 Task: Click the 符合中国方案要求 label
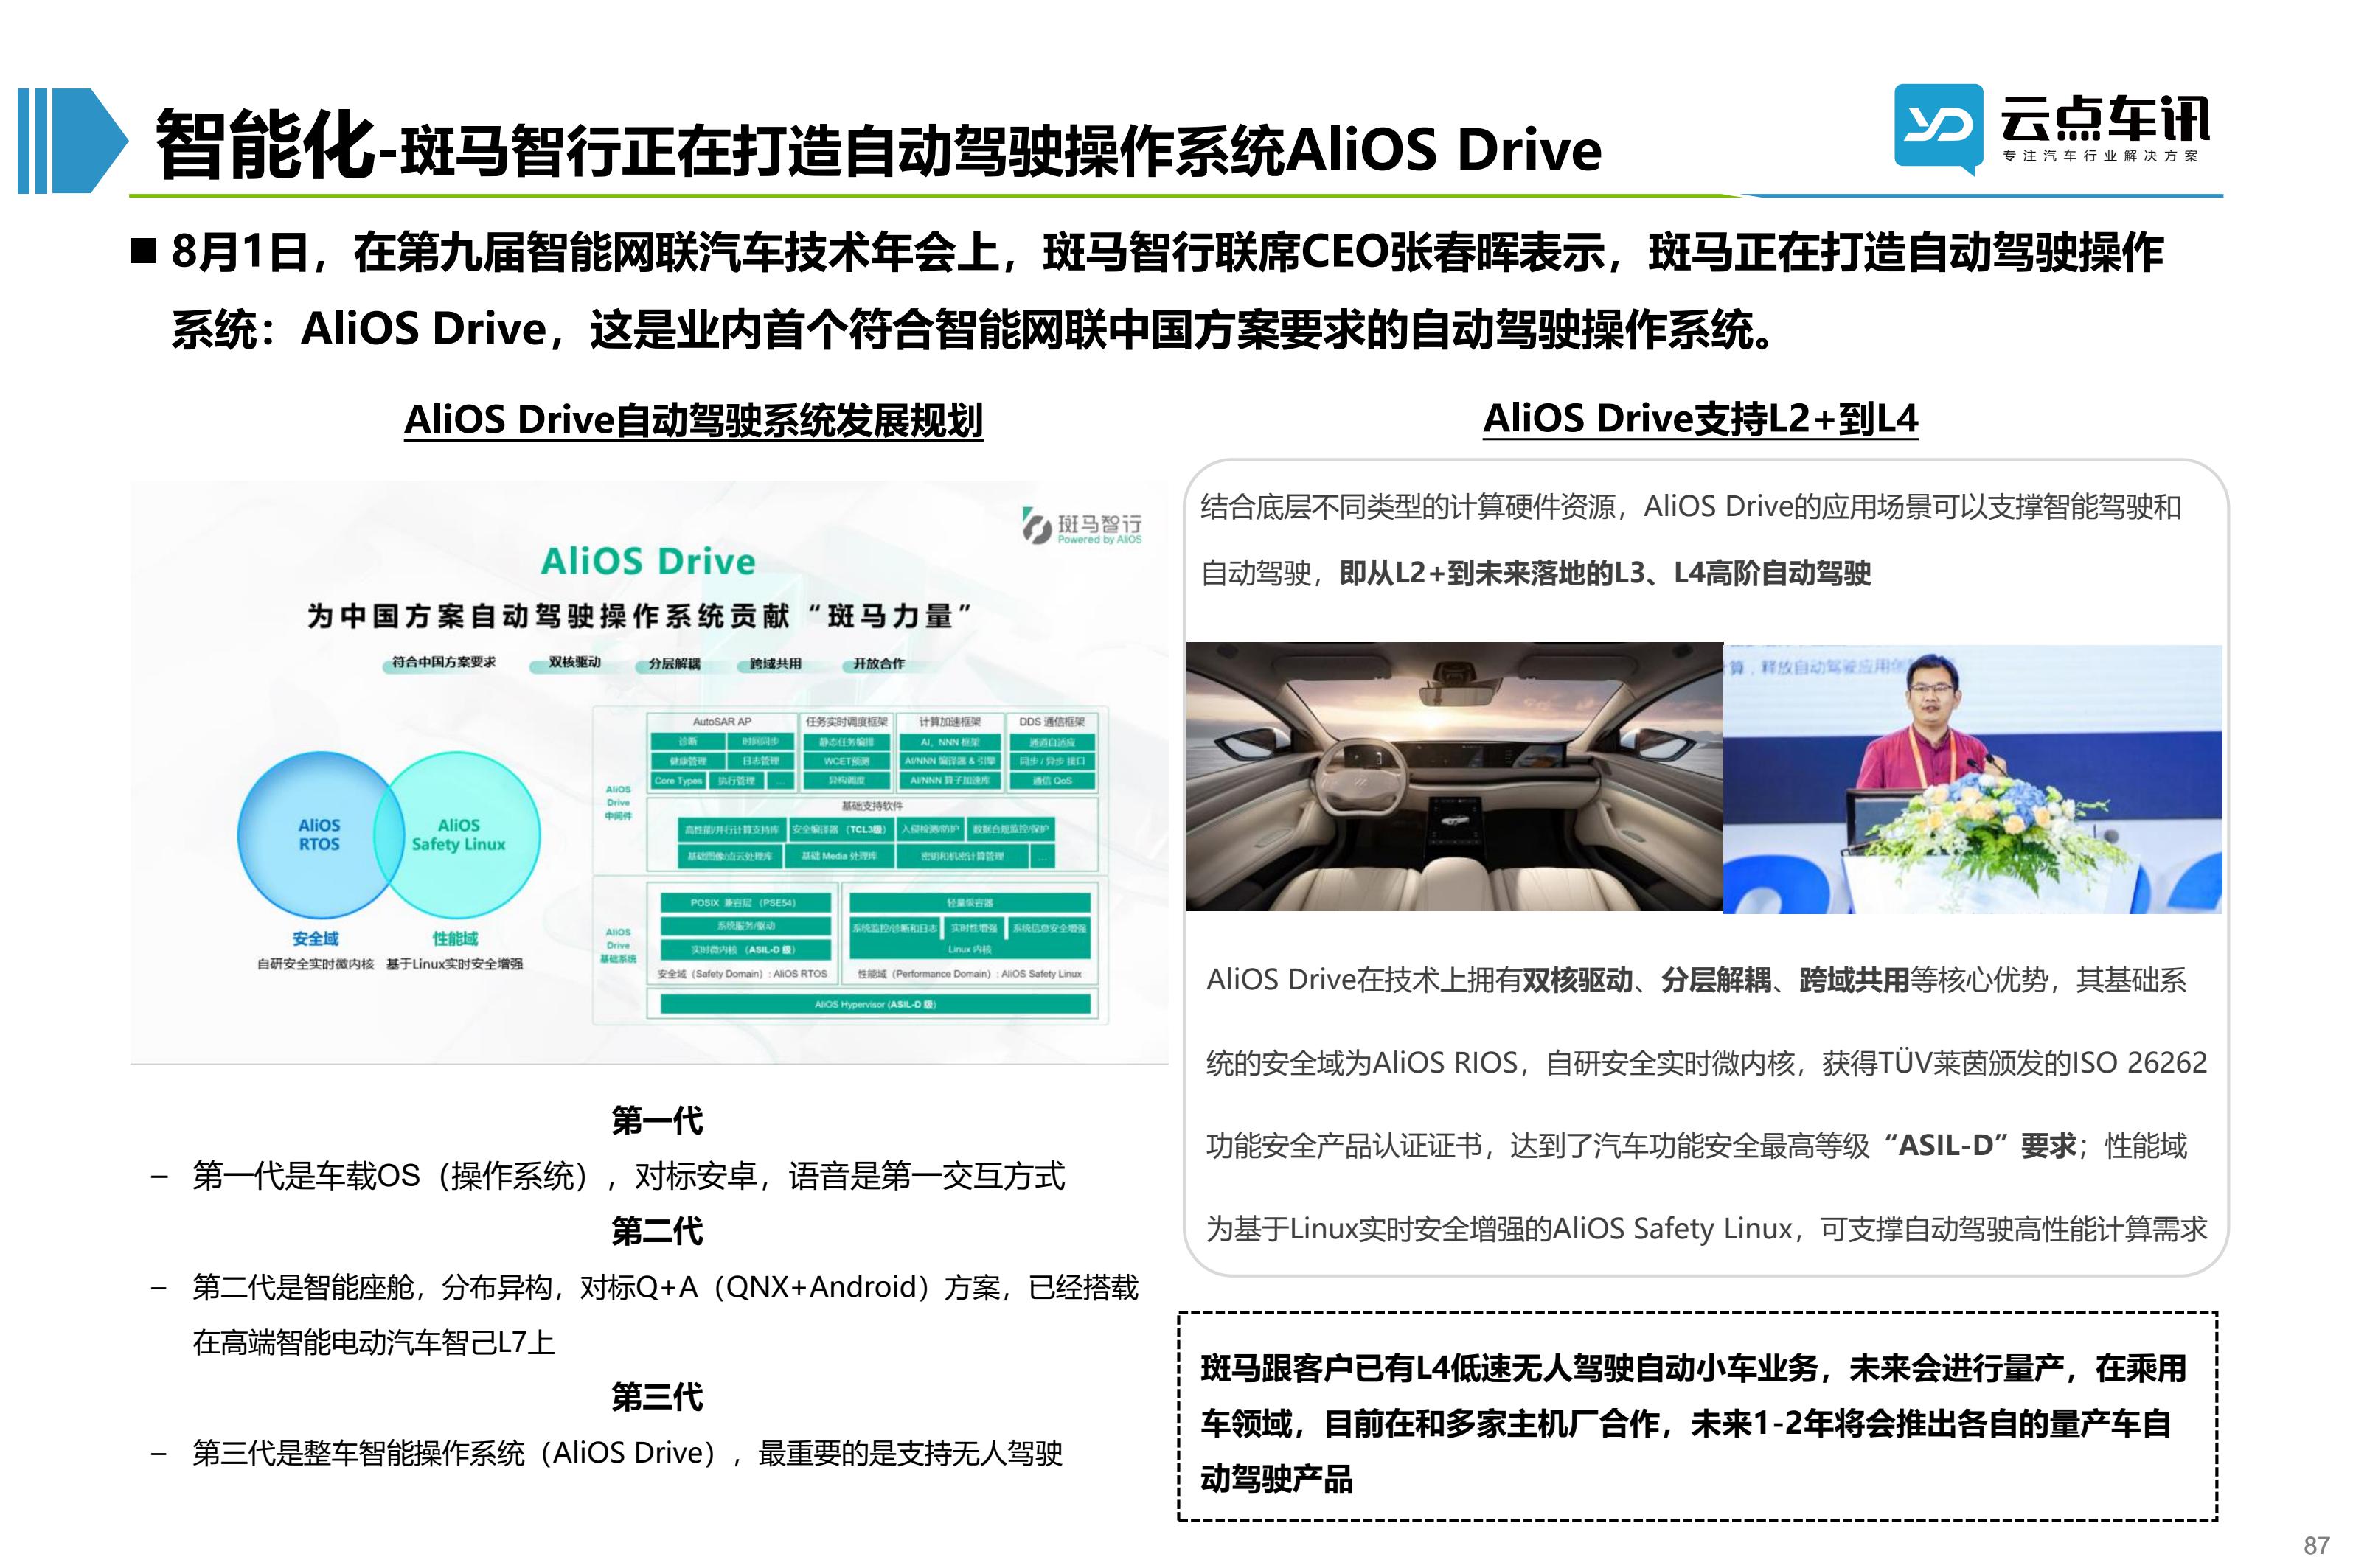[443, 662]
